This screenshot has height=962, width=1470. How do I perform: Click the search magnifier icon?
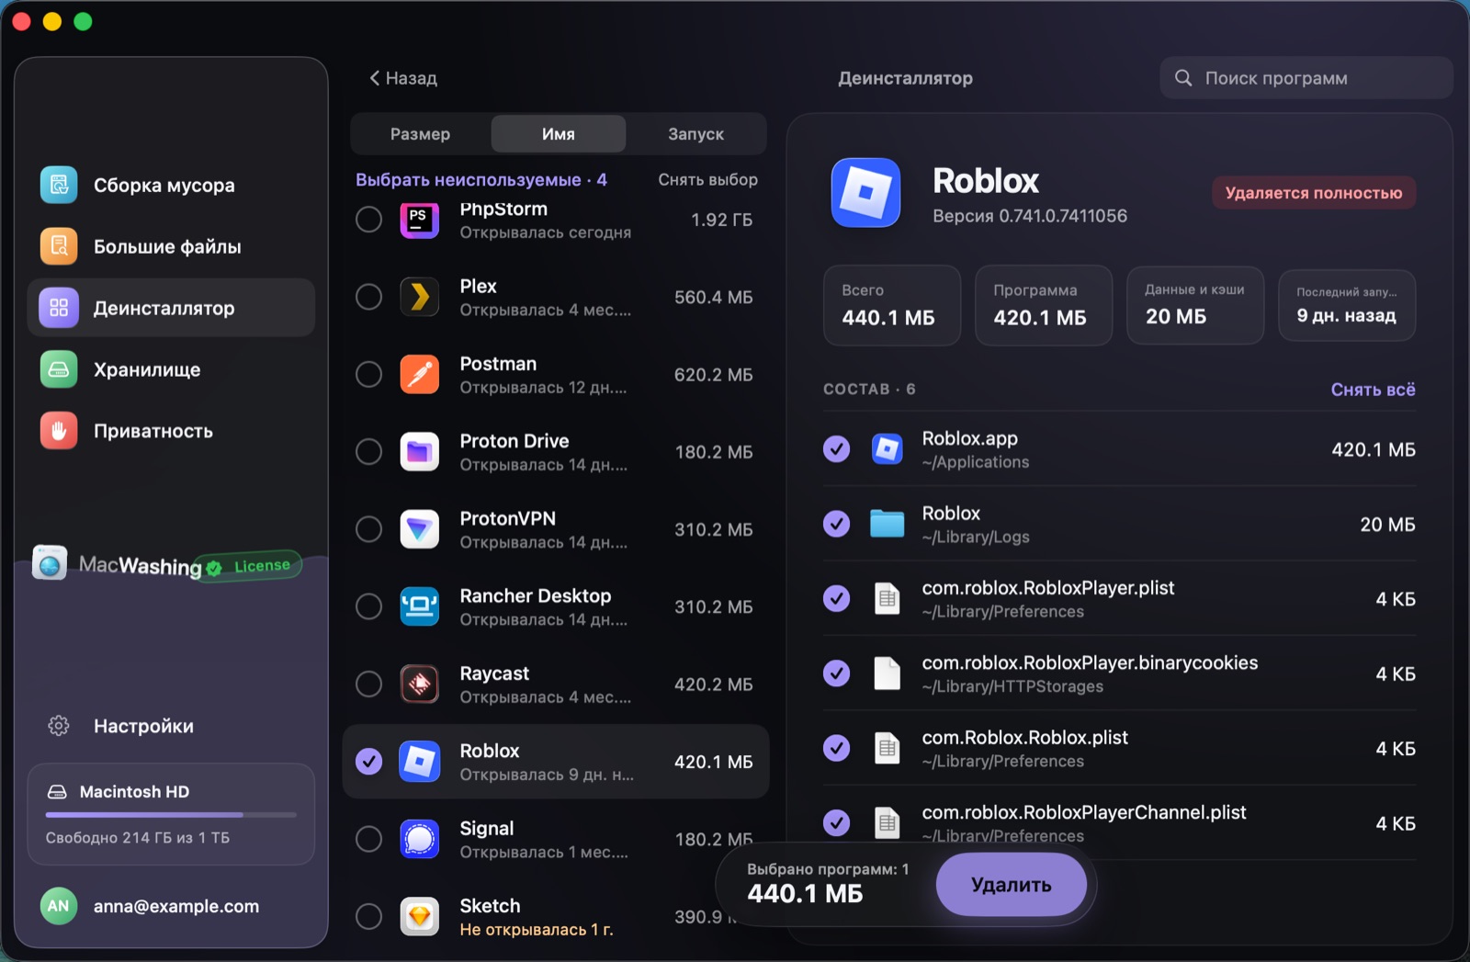[1183, 78]
